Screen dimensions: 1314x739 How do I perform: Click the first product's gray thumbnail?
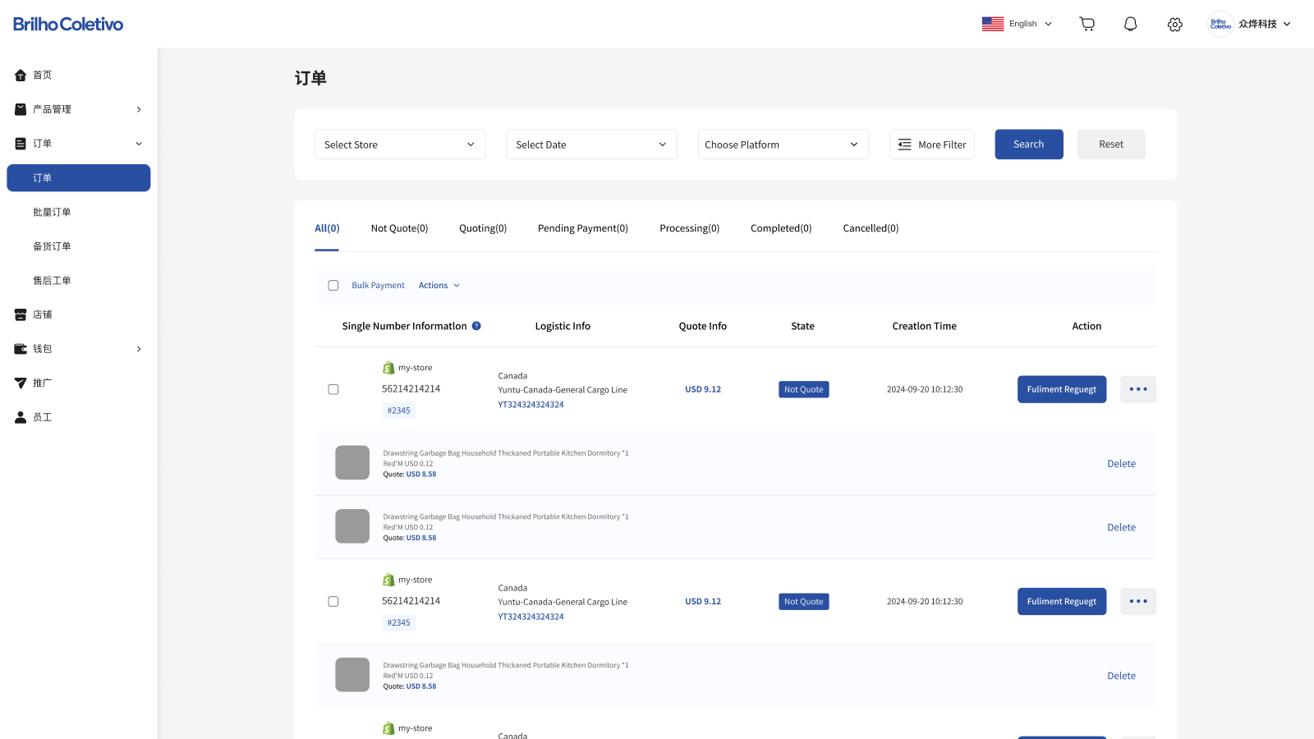352,462
